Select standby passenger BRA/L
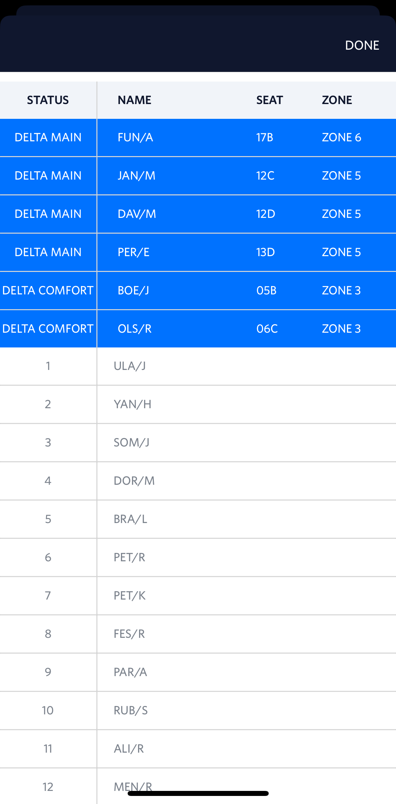Viewport: 396px width, 804px height. coord(198,519)
